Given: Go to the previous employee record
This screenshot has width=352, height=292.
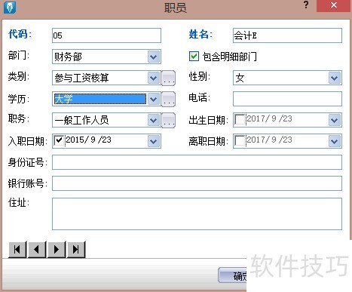Looking at the screenshot, I should 37,249.
